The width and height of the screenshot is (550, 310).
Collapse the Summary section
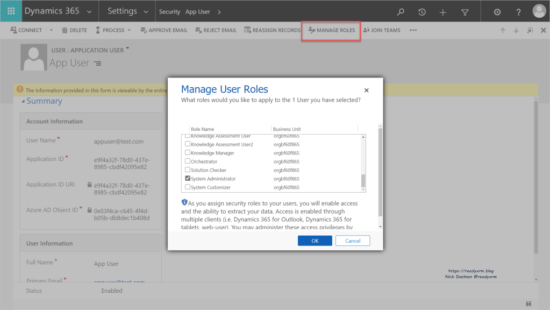pyautogui.click(x=23, y=102)
